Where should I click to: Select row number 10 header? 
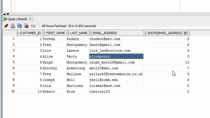9,91
